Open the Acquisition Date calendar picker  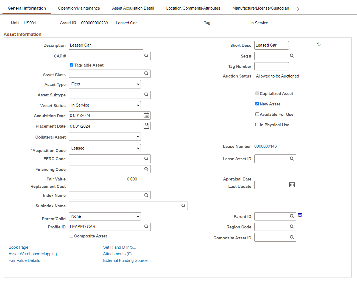pos(146,115)
